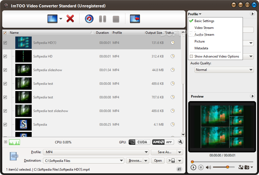Start conversion with the blue Convert icon
259x175 pixels.
[x=89, y=19]
